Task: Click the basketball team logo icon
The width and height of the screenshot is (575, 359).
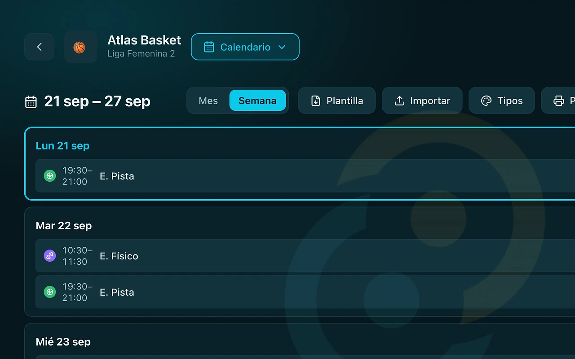Action: click(80, 47)
